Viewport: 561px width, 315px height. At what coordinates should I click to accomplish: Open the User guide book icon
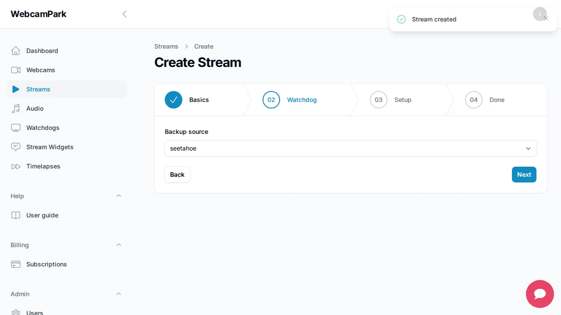[x=16, y=215]
